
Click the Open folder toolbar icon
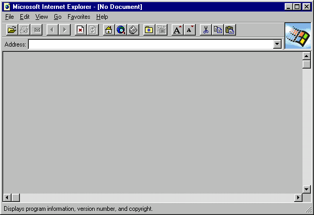tap(12, 30)
